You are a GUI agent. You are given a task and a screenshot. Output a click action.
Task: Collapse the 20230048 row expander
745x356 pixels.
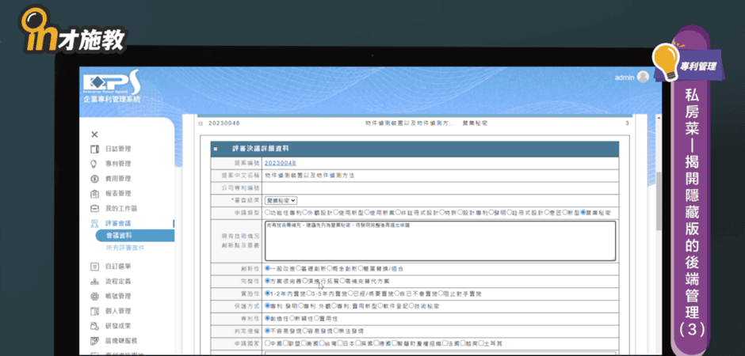point(200,123)
